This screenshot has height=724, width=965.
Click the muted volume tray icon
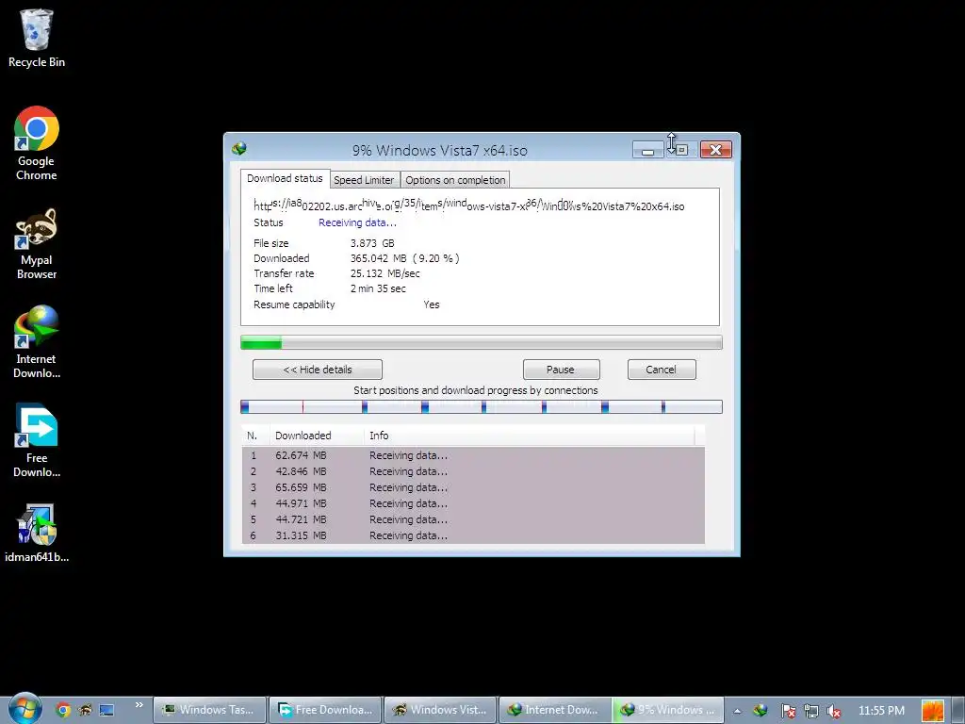[x=834, y=711]
